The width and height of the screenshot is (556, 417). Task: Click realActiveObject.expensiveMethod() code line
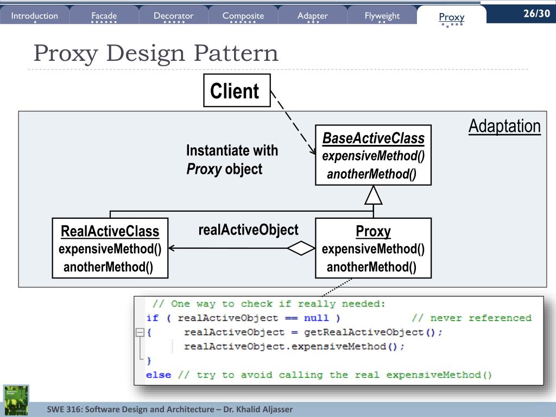pyautogui.click(x=294, y=346)
